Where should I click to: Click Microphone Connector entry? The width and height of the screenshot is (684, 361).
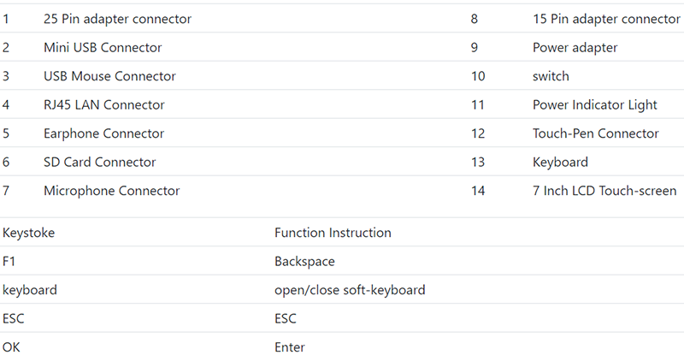(112, 191)
